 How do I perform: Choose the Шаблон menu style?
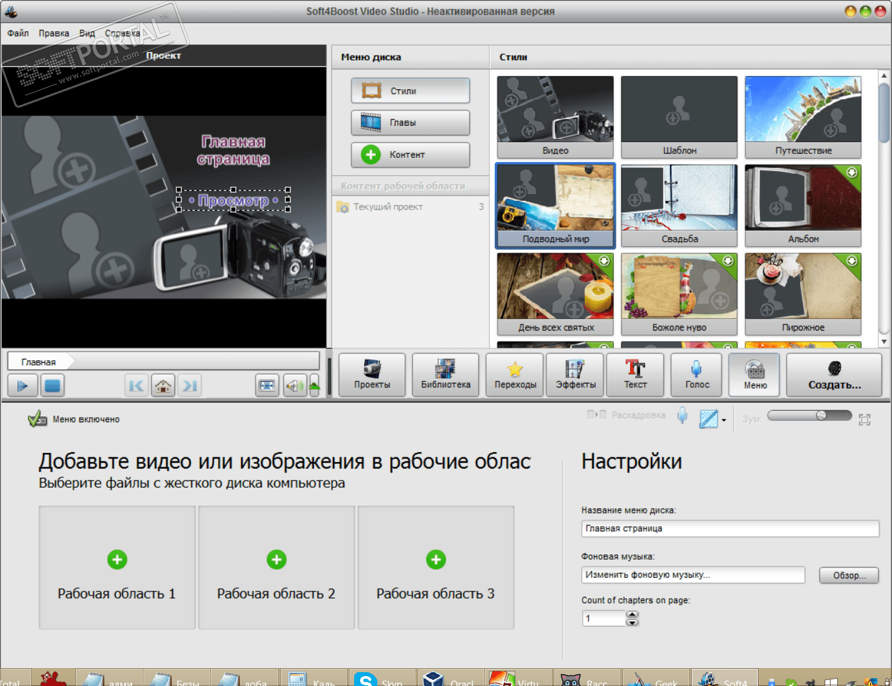pyautogui.click(x=679, y=117)
